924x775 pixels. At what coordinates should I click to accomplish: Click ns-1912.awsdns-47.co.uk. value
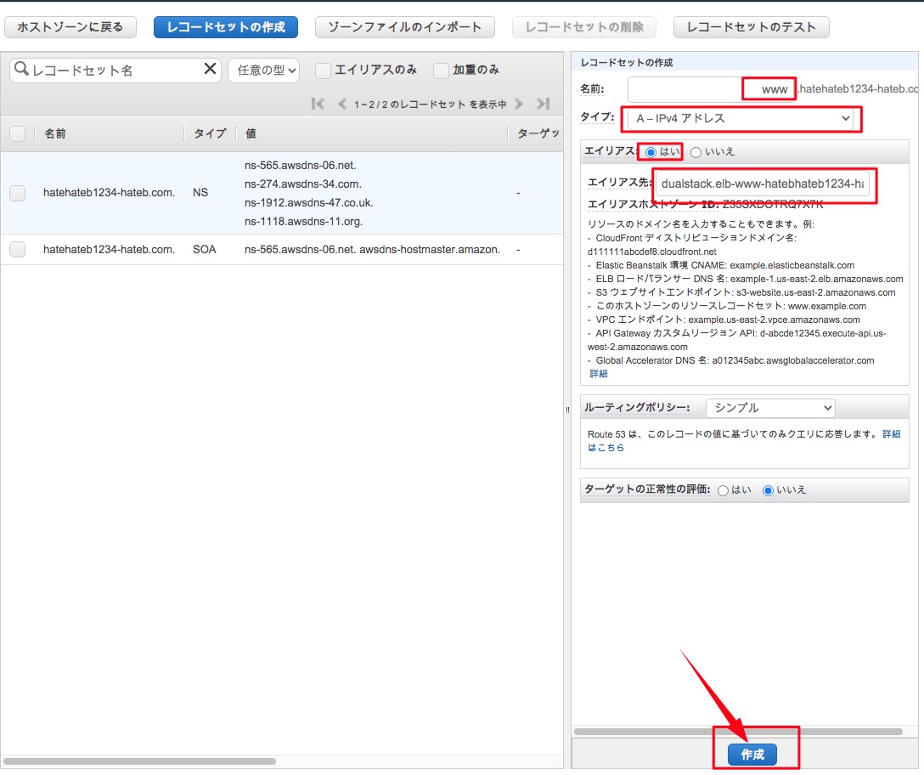309,203
